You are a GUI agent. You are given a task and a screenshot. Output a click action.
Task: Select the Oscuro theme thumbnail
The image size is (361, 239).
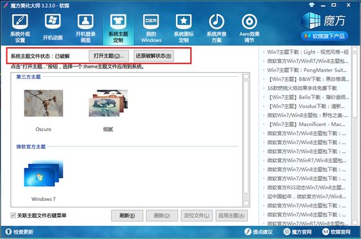point(44,103)
